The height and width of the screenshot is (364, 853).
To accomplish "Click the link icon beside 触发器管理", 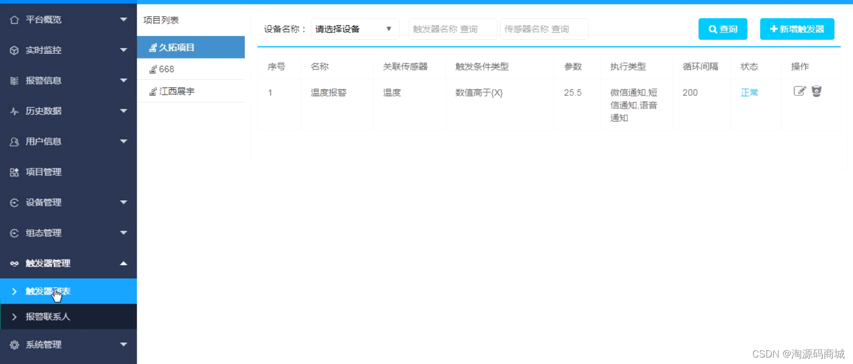I will (15, 263).
